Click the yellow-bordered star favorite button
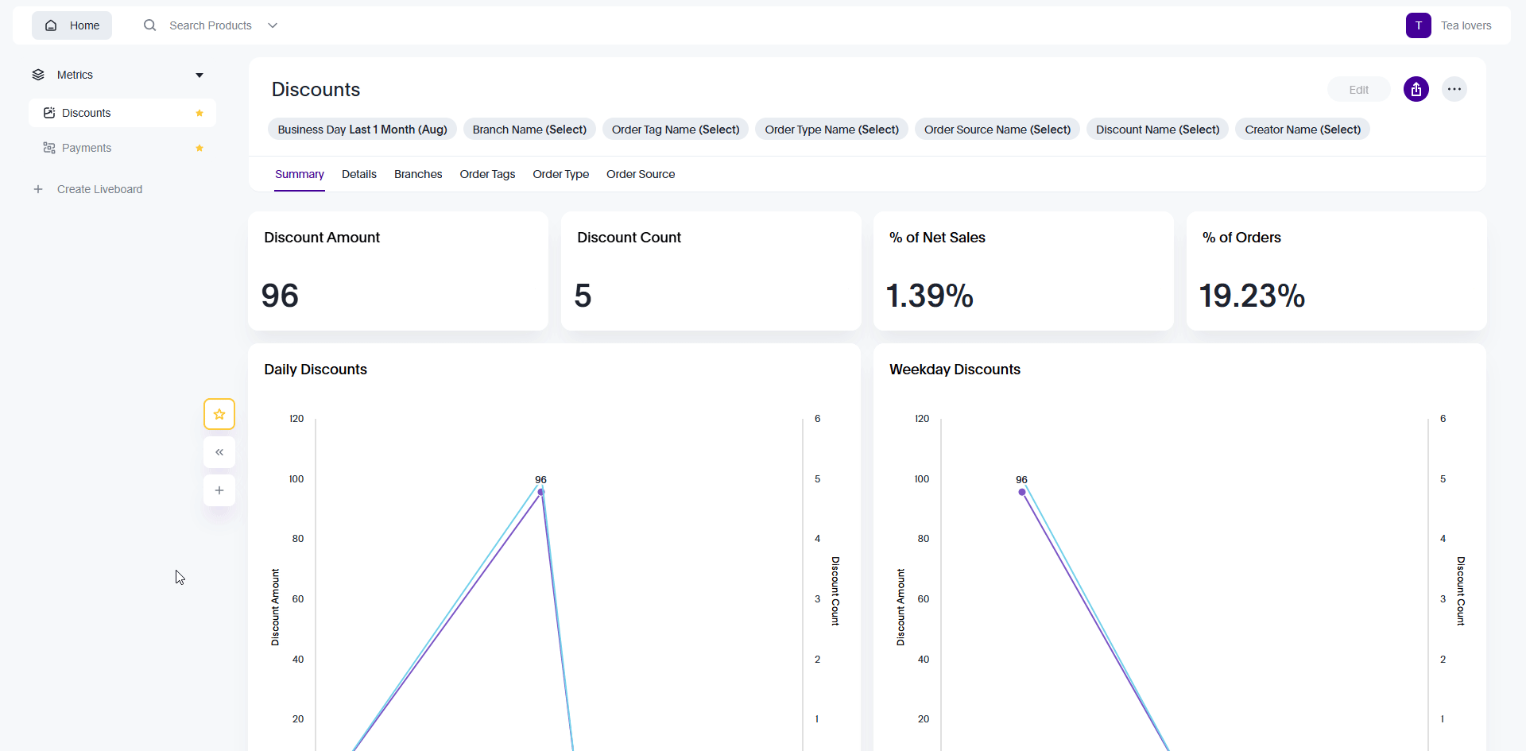The width and height of the screenshot is (1526, 751). [x=219, y=414]
